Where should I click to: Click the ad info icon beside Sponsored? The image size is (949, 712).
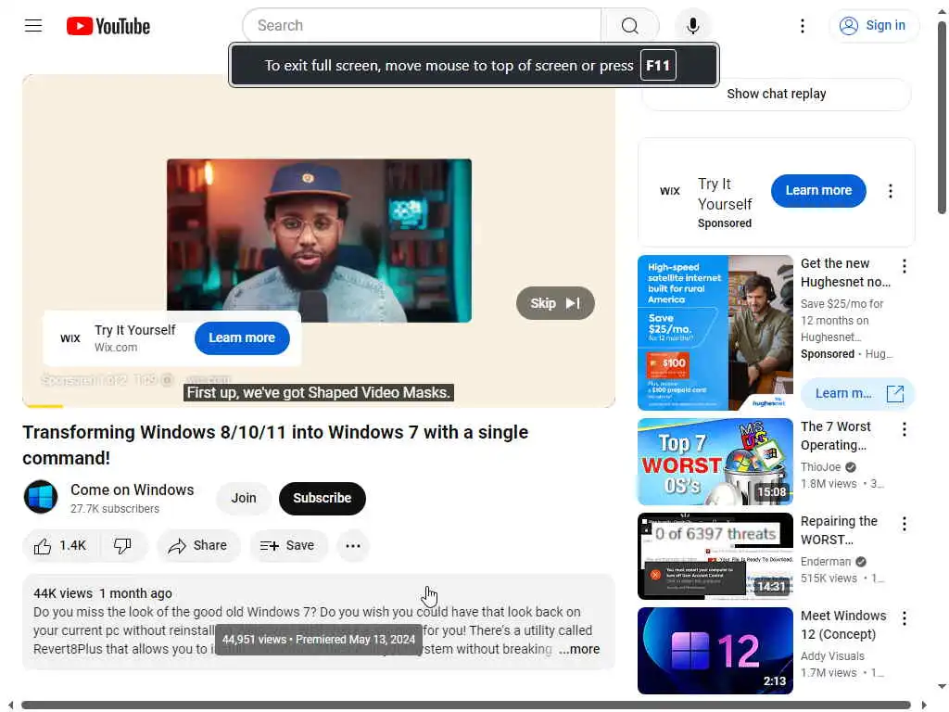click(167, 380)
